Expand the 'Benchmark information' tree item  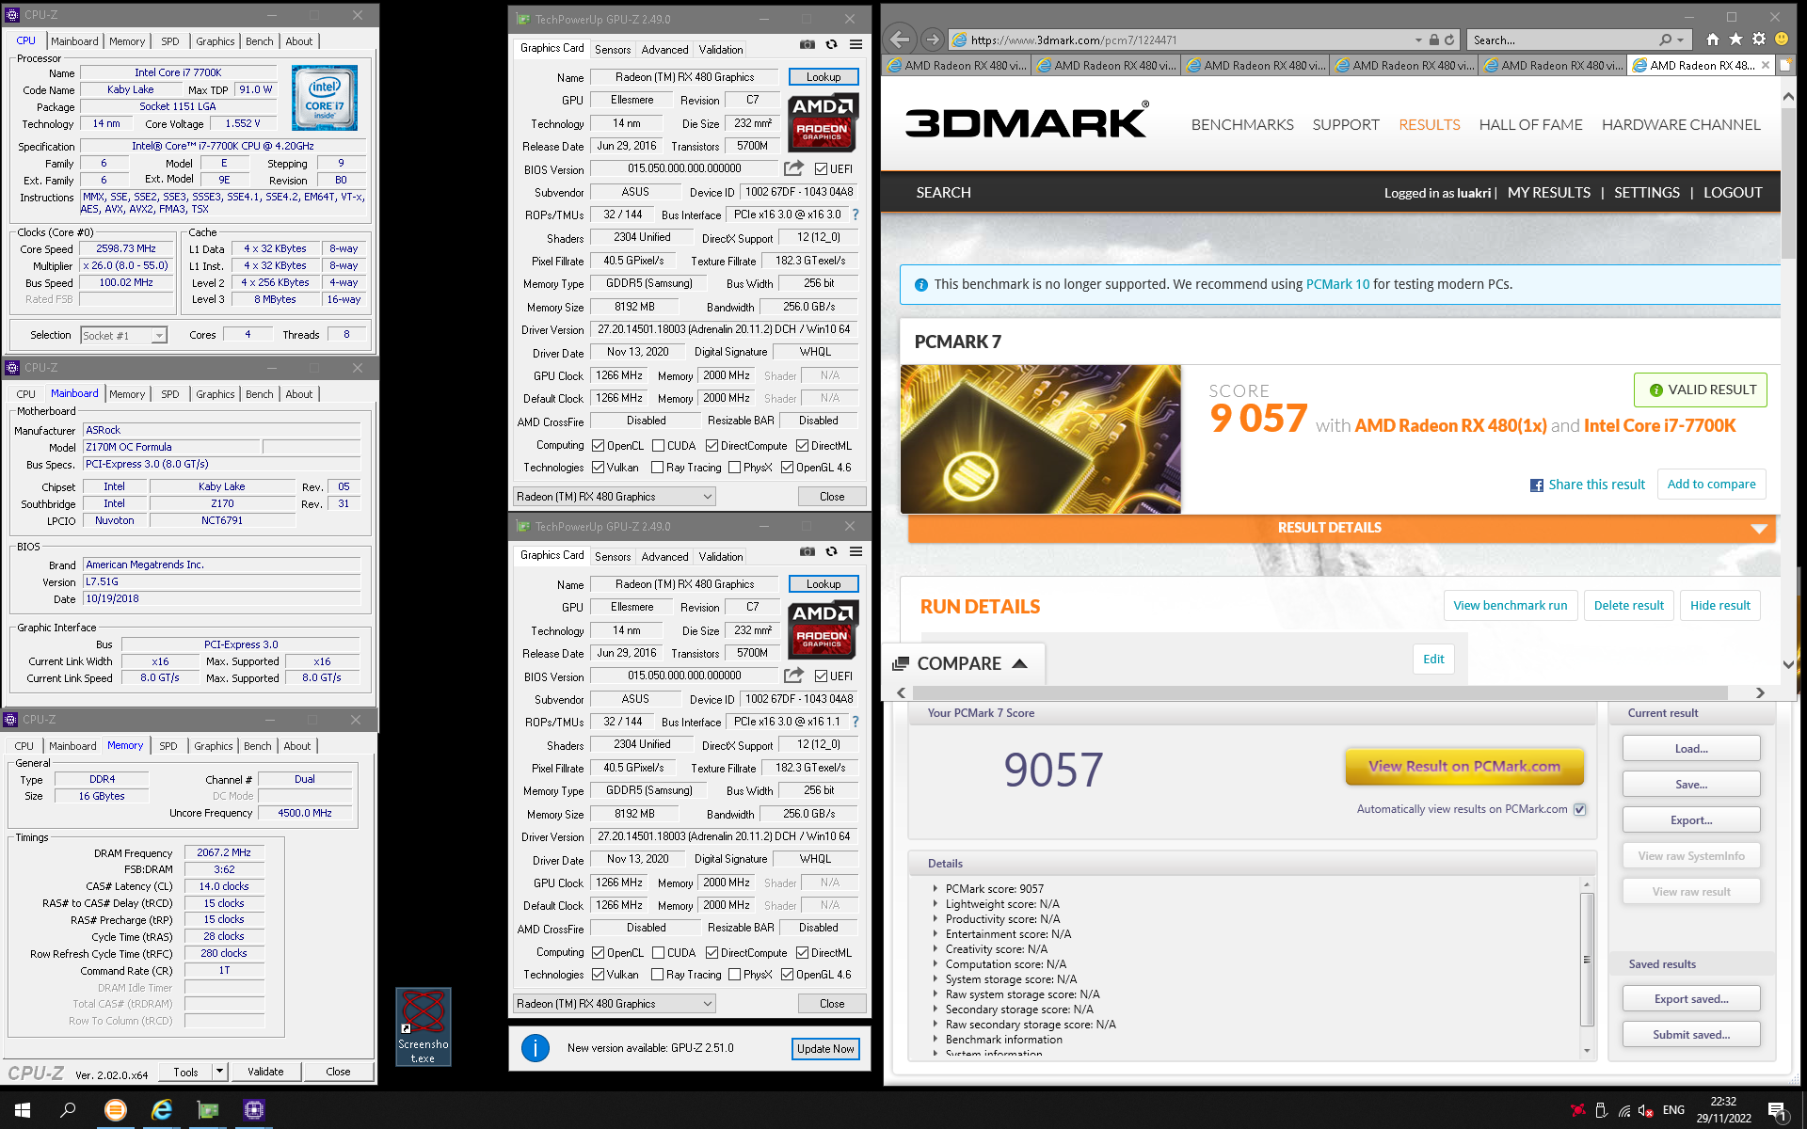click(x=935, y=1039)
